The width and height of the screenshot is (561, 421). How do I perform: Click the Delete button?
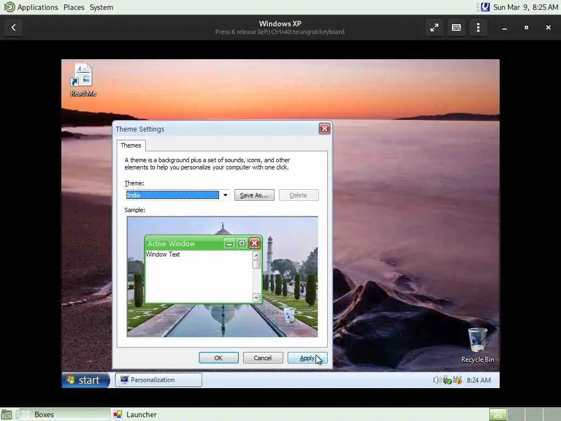299,195
